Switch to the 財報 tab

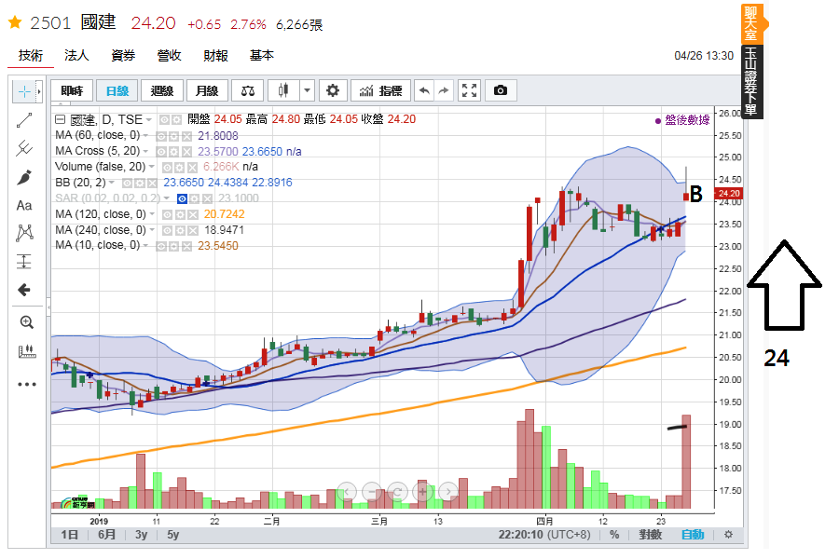tap(215, 56)
